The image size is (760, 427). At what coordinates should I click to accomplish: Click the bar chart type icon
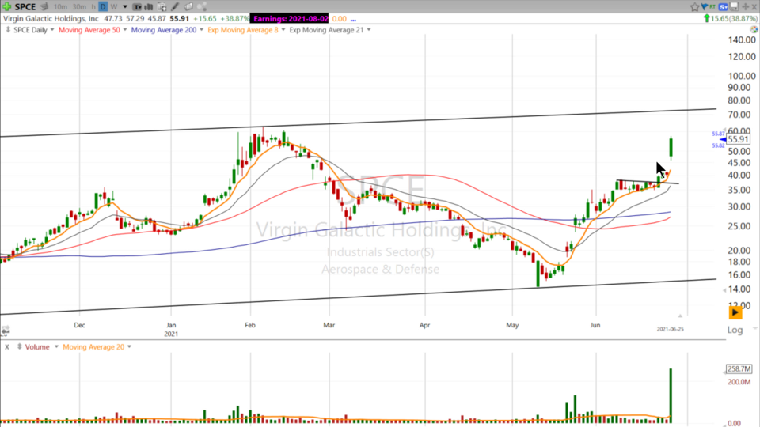[x=149, y=7]
